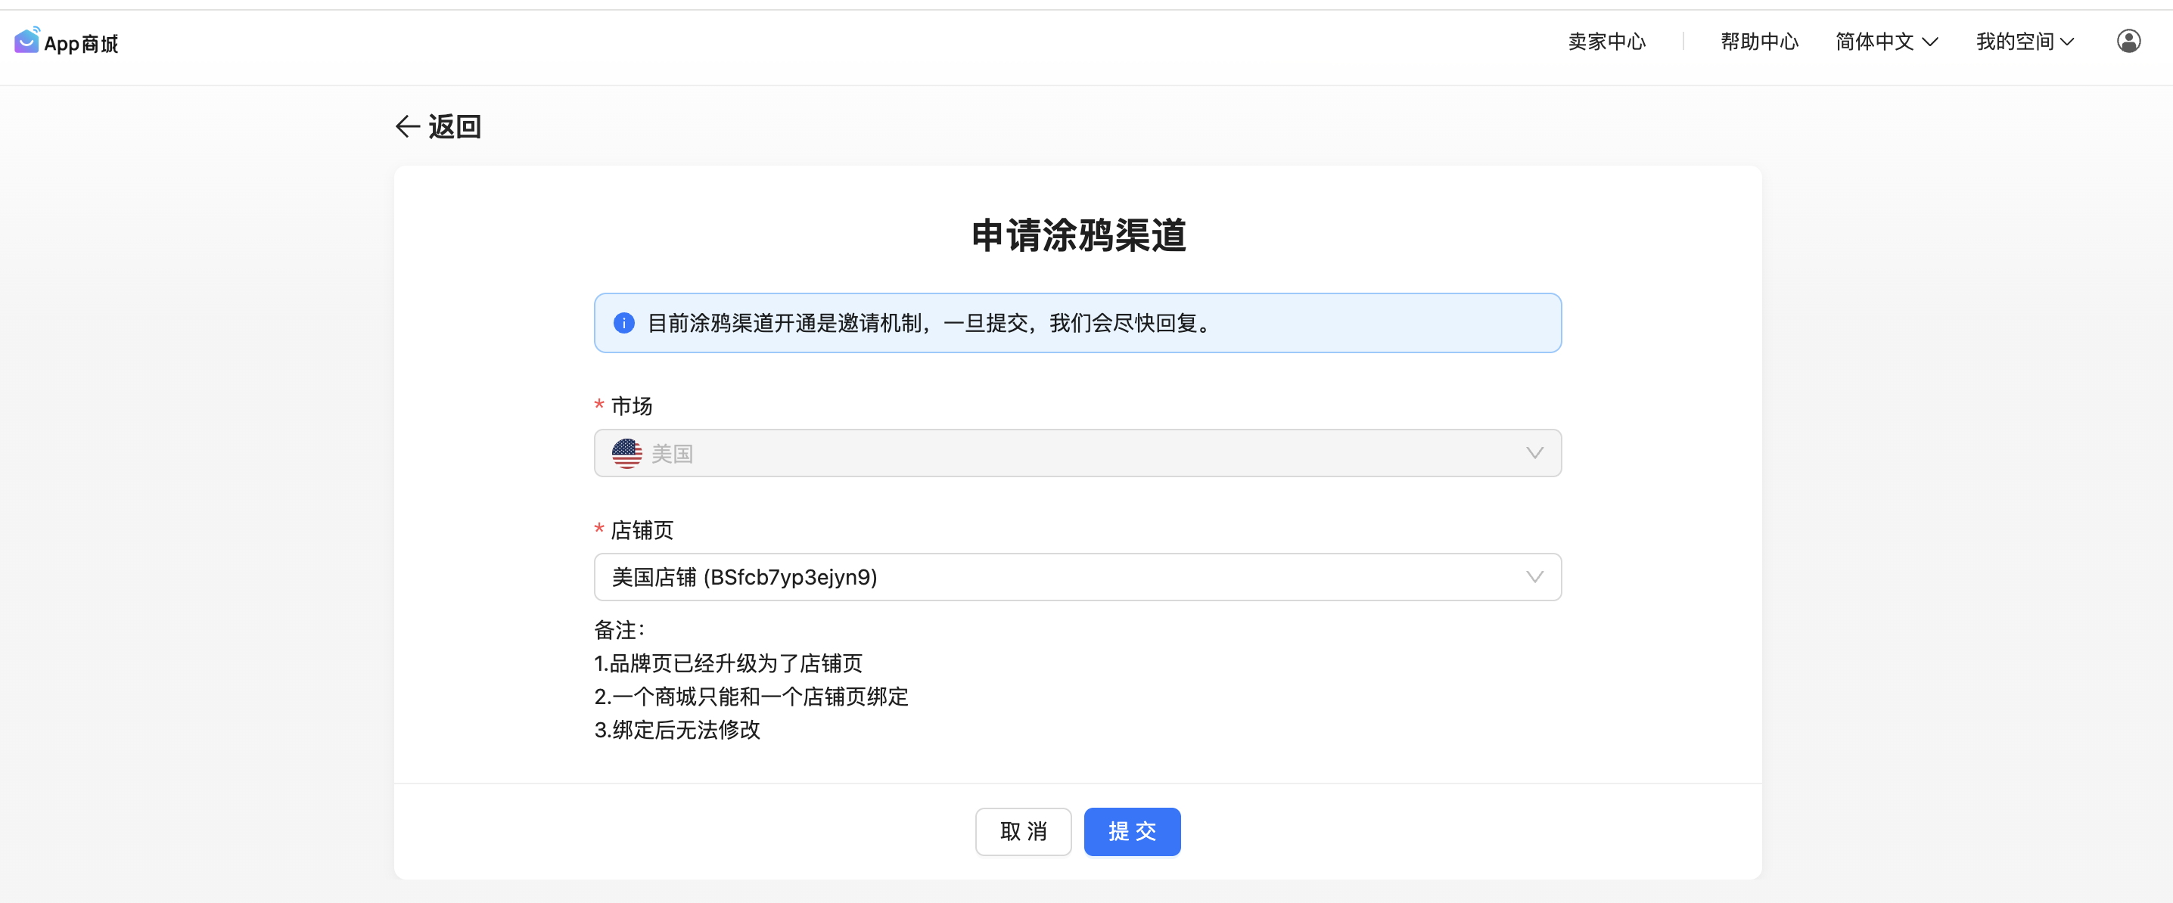The height and width of the screenshot is (903, 2173).
Task: Click the 店铺页 dropdown chevron arrow
Action: pyautogui.click(x=1534, y=578)
